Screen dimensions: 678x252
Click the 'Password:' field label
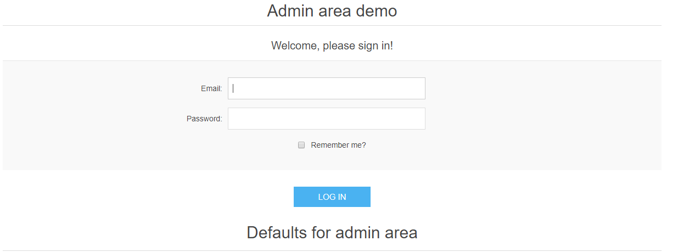click(204, 119)
